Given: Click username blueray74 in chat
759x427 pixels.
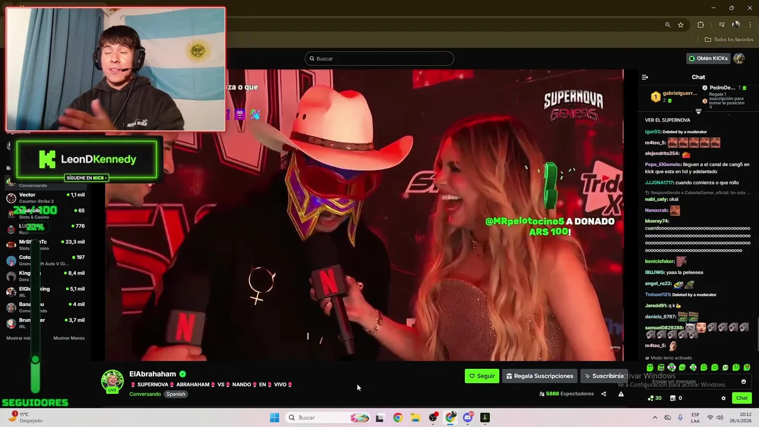Looking at the screenshot, I should 656,221.
